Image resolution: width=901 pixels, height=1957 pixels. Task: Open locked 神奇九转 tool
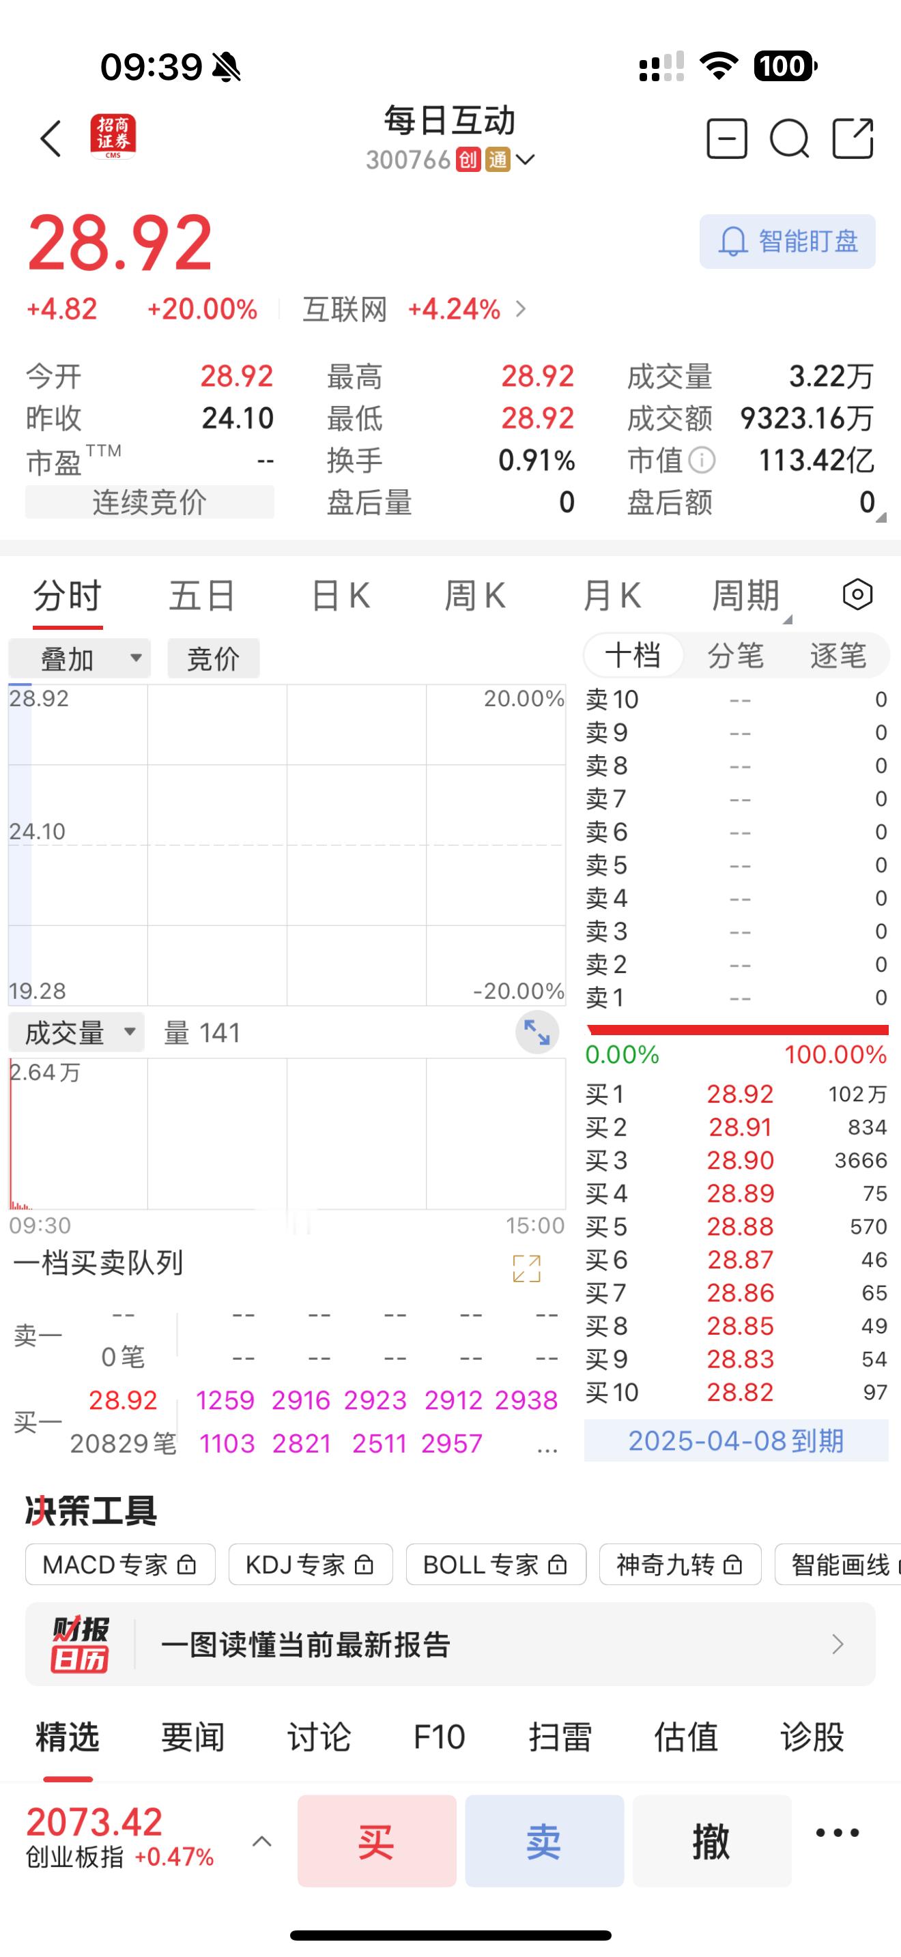point(680,1565)
